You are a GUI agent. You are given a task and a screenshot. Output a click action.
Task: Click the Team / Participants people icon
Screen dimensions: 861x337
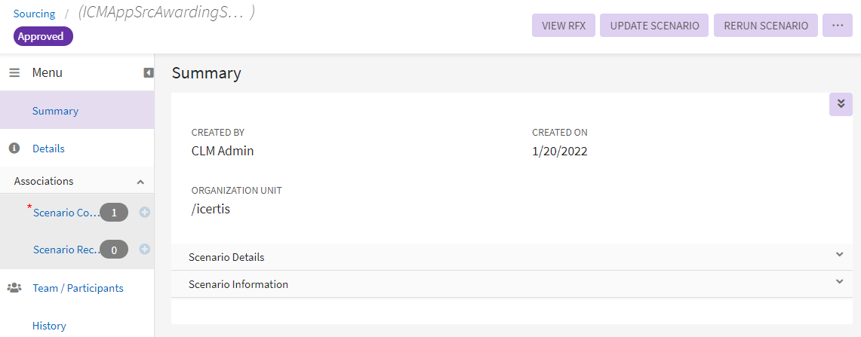click(14, 288)
